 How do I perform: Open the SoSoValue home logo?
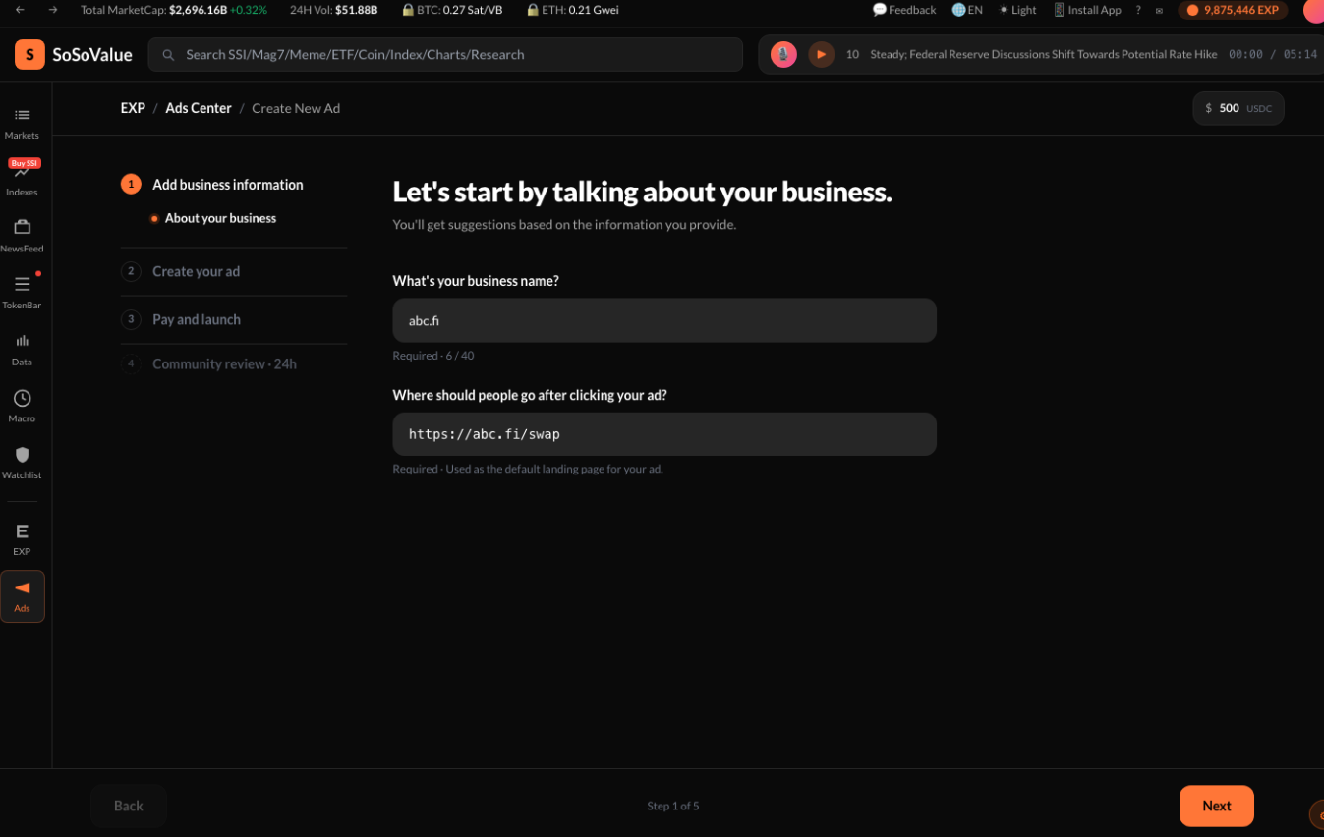74,55
